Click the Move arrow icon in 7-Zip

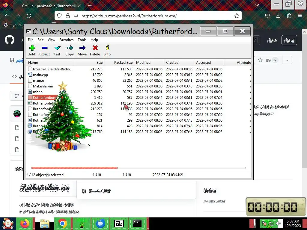(82, 50)
